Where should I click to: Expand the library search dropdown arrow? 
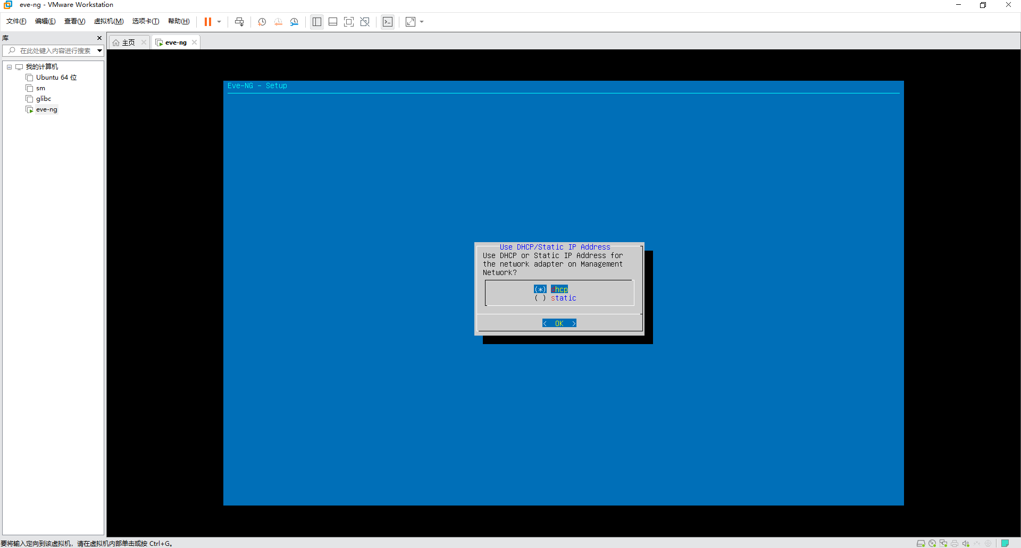click(x=99, y=50)
